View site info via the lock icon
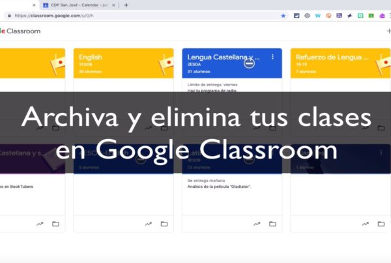This screenshot has height=263, width=391. 9,16
